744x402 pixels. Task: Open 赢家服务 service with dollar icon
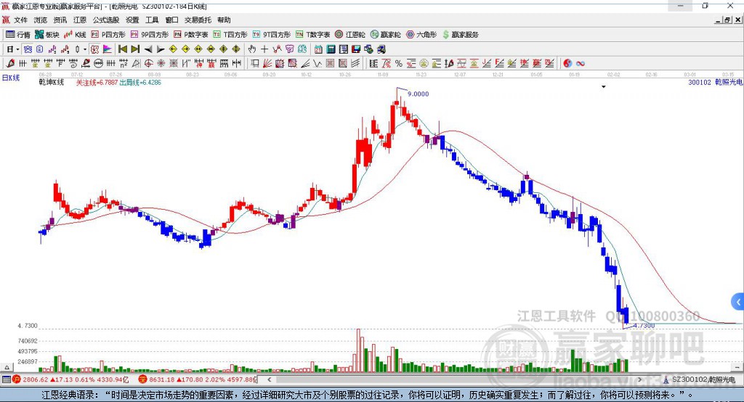pyautogui.click(x=460, y=35)
